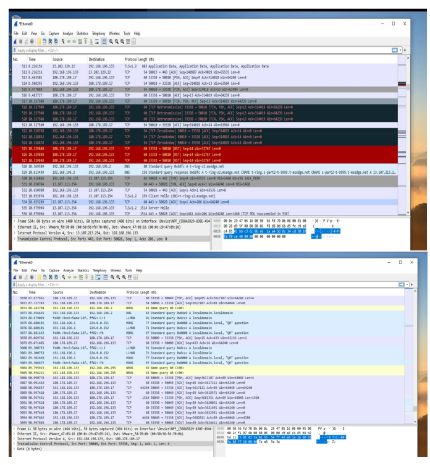Open File menu in top window
The height and width of the screenshot is (465, 430).
pos(16,33)
